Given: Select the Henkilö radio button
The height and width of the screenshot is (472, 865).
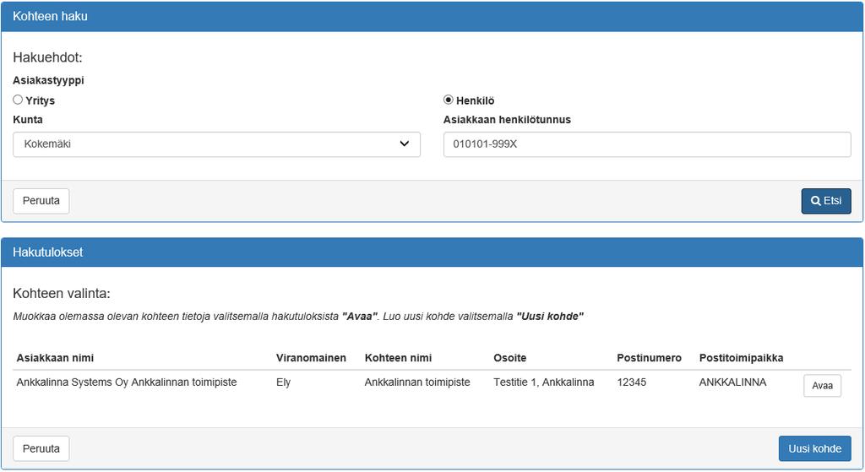Looking at the screenshot, I should coord(448,100).
